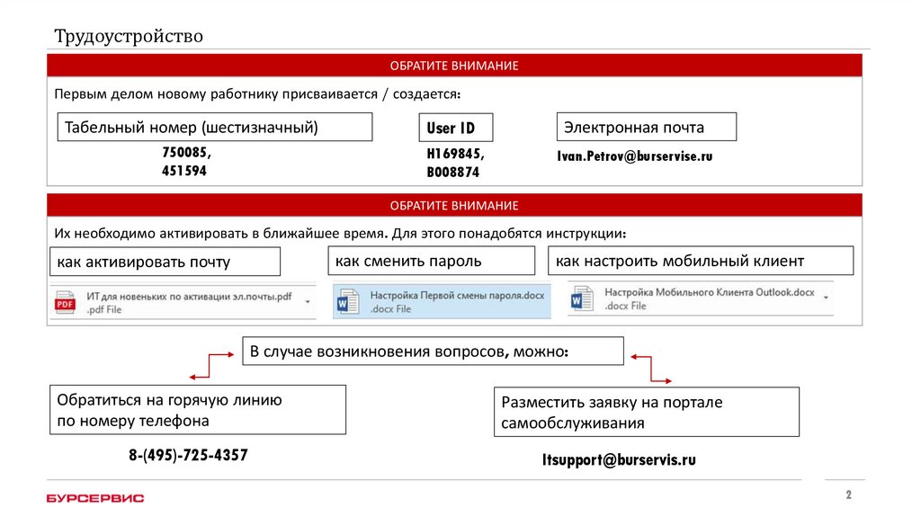Click hotline phone number 8-(495)-725-4357
This screenshot has height=516, width=921.
pos(189,455)
